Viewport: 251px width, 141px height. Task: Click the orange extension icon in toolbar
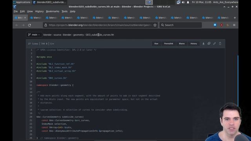click(x=227, y=25)
